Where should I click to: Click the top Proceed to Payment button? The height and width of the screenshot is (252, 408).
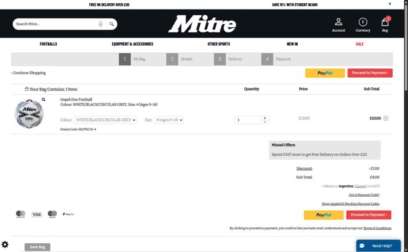click(370, 73)
